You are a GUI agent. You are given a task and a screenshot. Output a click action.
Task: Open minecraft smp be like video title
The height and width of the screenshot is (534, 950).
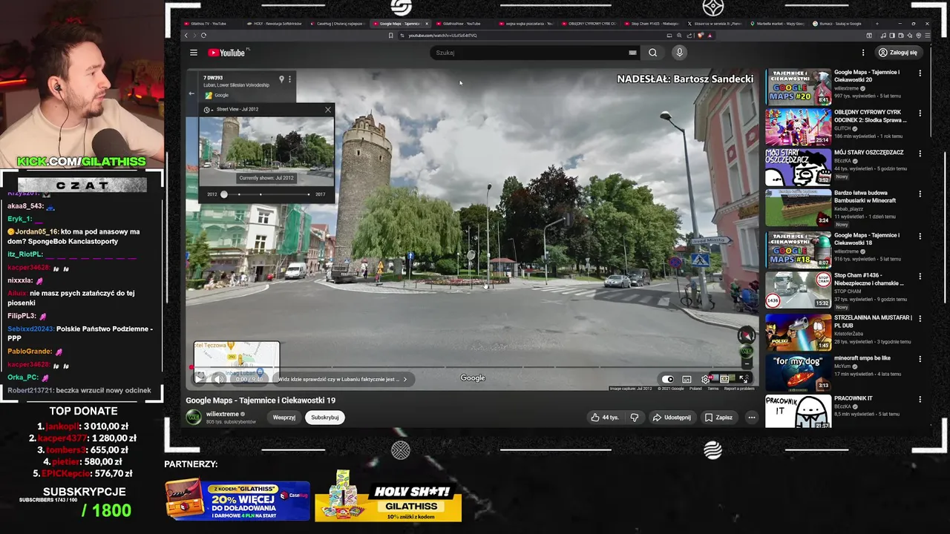862,358
